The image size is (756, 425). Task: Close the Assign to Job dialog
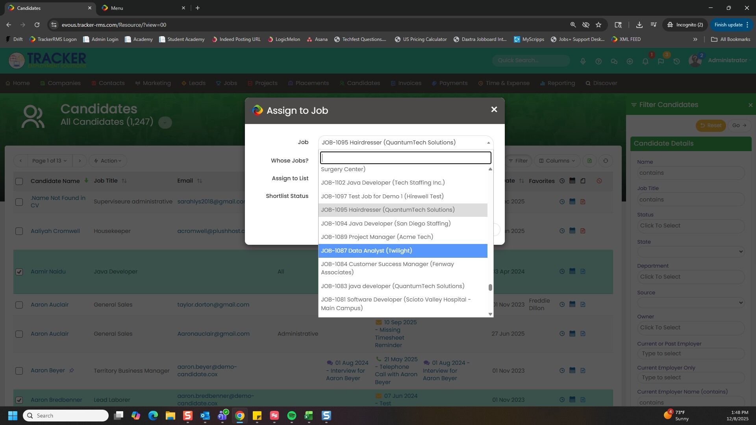(x=494, y=110)
